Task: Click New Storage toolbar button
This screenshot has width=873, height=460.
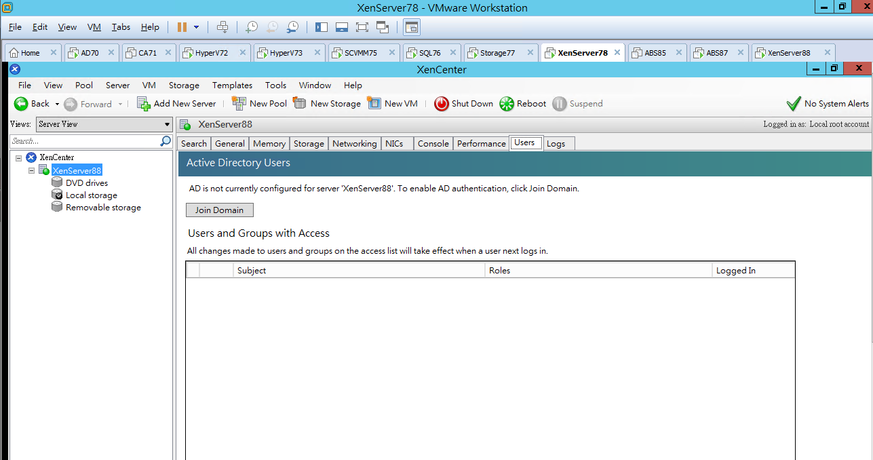Action: pos(327,104)
